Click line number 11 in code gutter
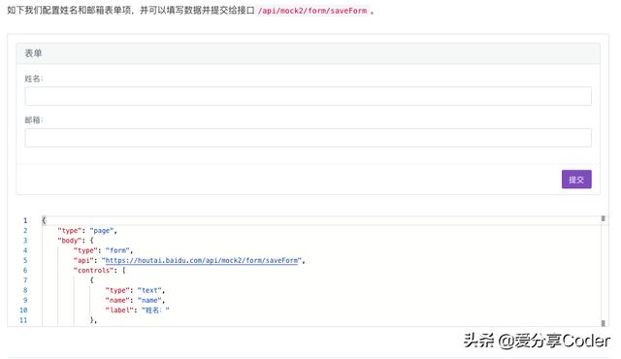Image resolution: width=621 pixels, height=359 pixels. coord(23,320)
